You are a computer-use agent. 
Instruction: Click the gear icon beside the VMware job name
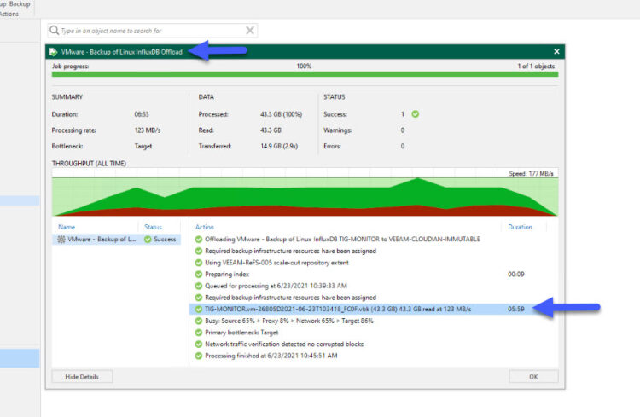point(61,240)
